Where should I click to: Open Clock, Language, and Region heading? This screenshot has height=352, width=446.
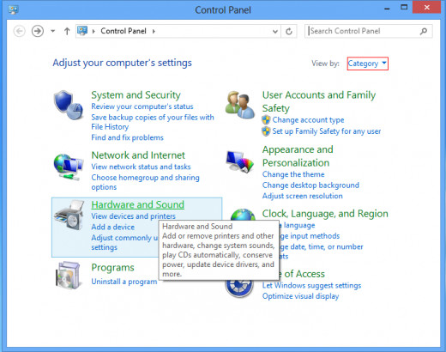(x=325, y=214)
